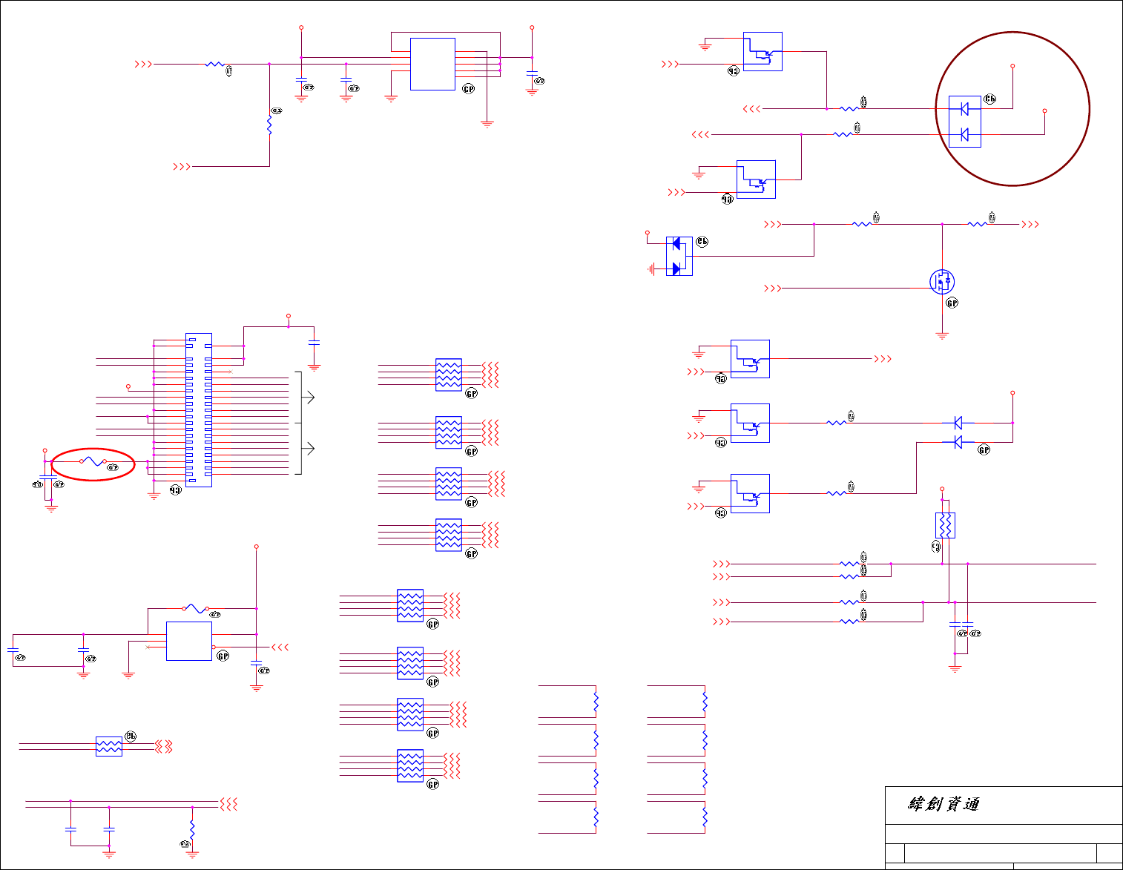Select top resistor in left column of vertical resistors
Viewport: 1123px width, 870px height.
[x=596, y=702]
